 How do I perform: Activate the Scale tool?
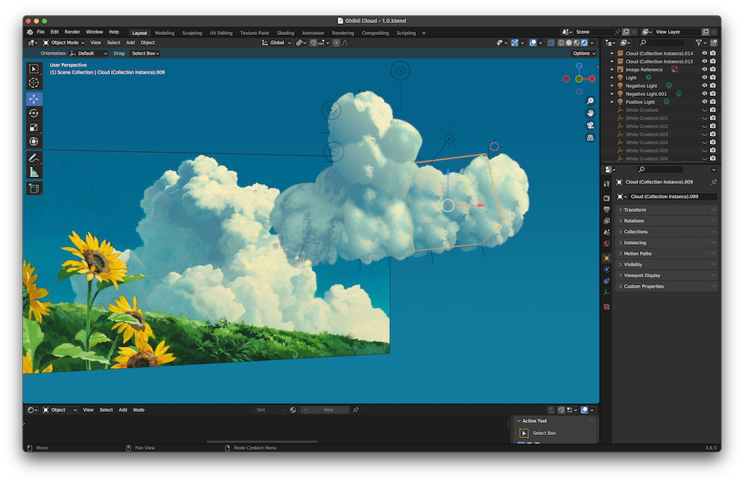33,127
